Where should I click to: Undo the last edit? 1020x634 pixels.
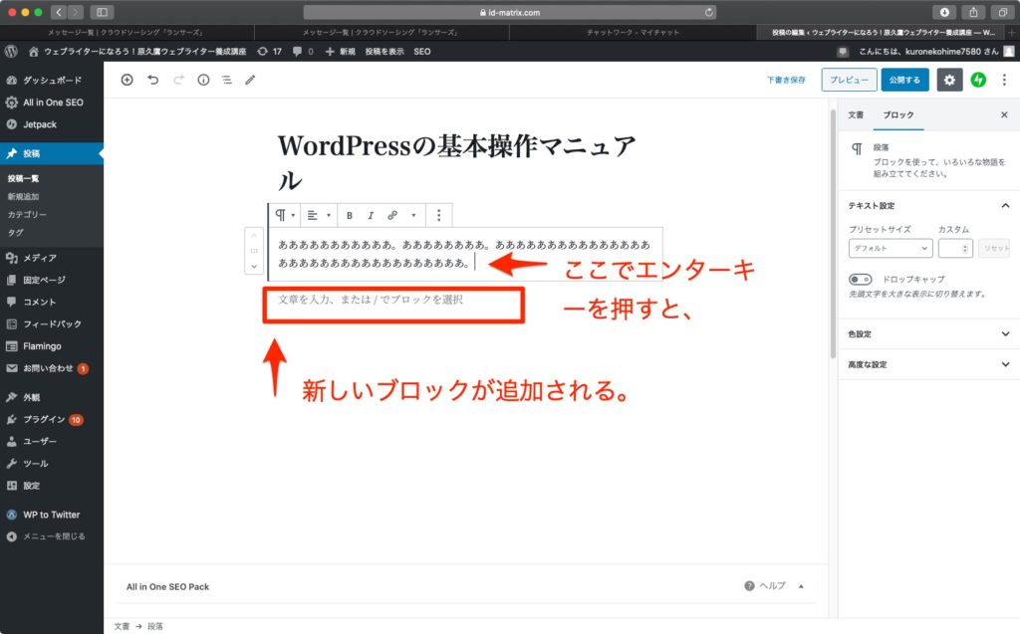pyautogui.click(x=152, y=80)
